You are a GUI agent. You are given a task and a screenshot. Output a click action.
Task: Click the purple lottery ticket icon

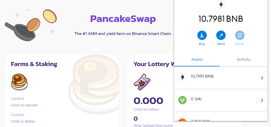(x=142, y=82)
